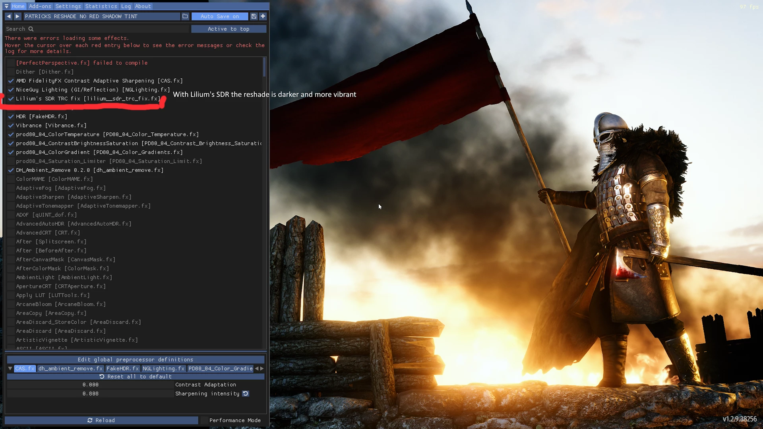This screenshot has height=429, width=763.
Task: Select the ArcaneBloom effect row
Action: 61,304
